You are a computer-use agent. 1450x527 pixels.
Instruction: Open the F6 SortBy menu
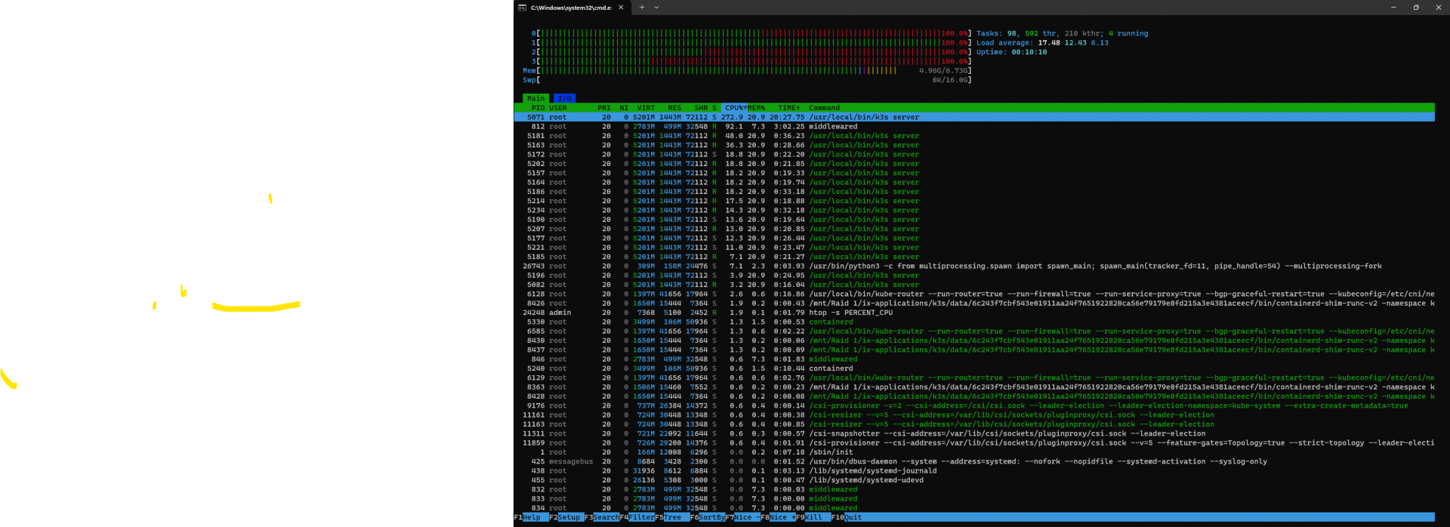711,517
